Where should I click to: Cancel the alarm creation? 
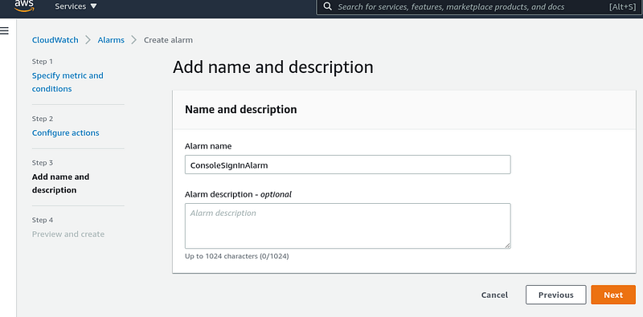pos(494,295)
